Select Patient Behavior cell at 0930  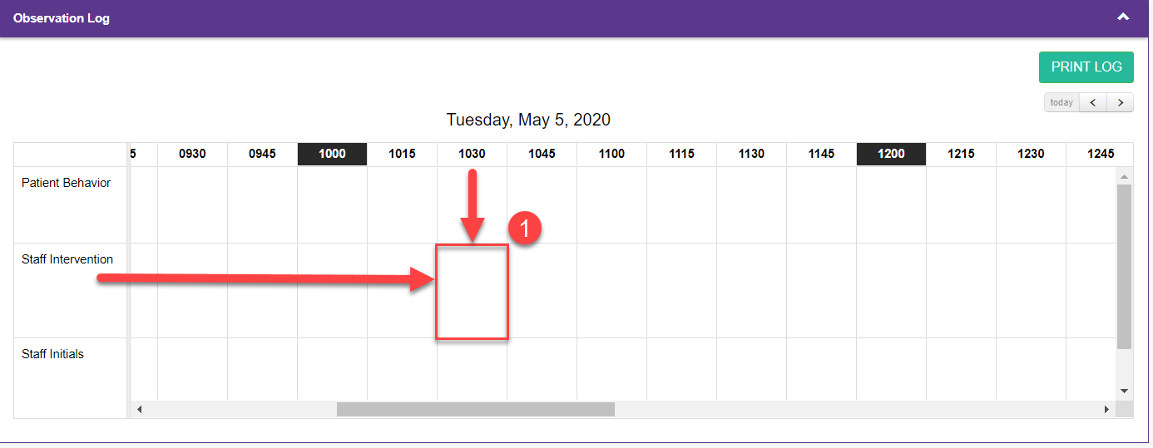pos(192,204)
